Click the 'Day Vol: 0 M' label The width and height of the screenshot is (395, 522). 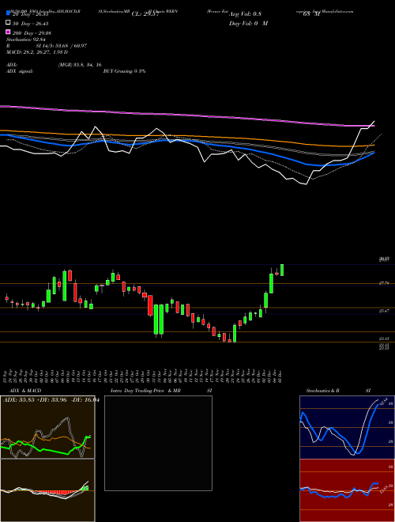pos(248,24)
